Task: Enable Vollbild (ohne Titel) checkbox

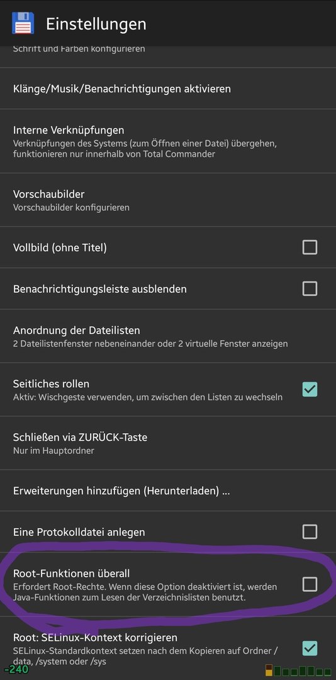Action: click(310, 247)
